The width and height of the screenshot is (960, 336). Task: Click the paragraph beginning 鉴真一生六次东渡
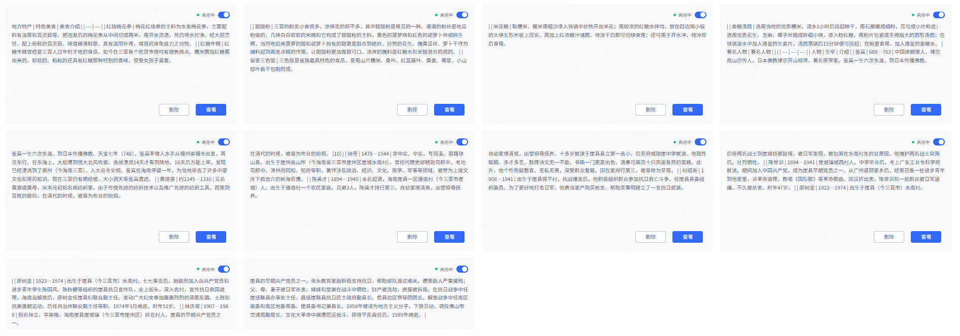click(x=121, y=175)
